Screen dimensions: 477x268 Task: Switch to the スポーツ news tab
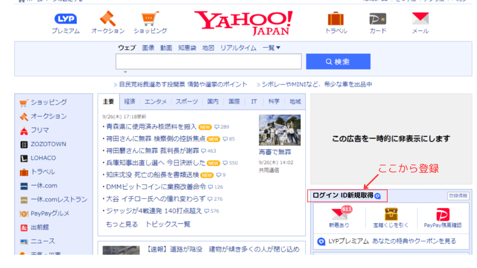tap(186, 100)
